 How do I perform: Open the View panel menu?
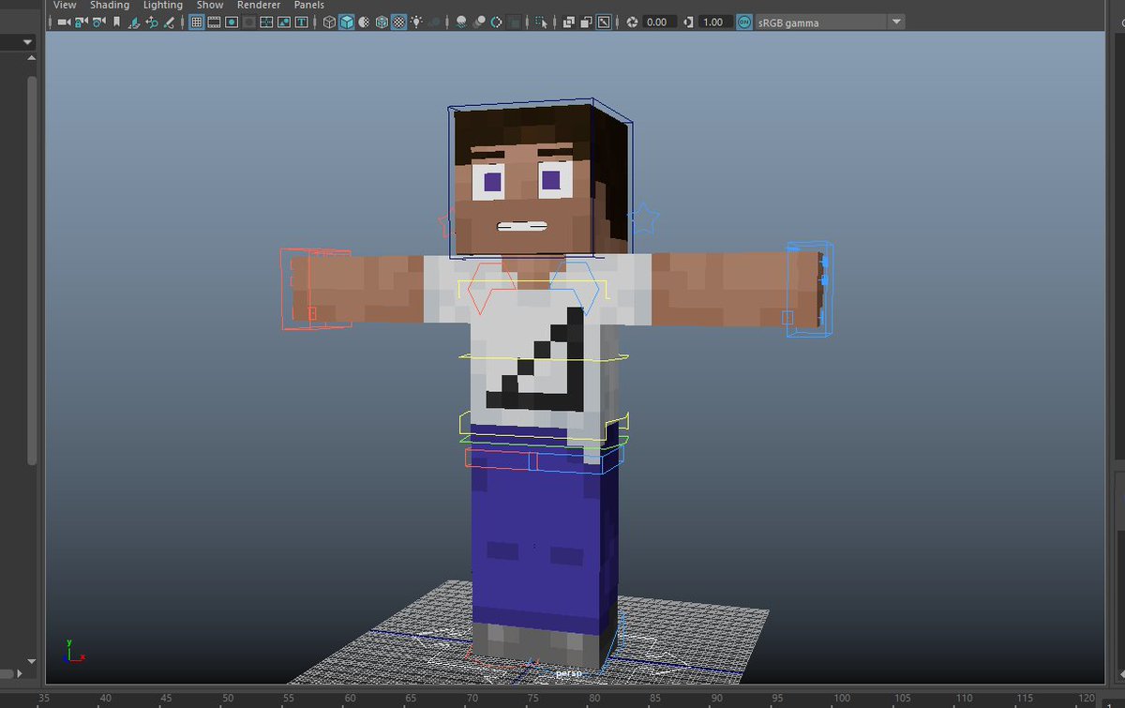(x=65, y=5)
